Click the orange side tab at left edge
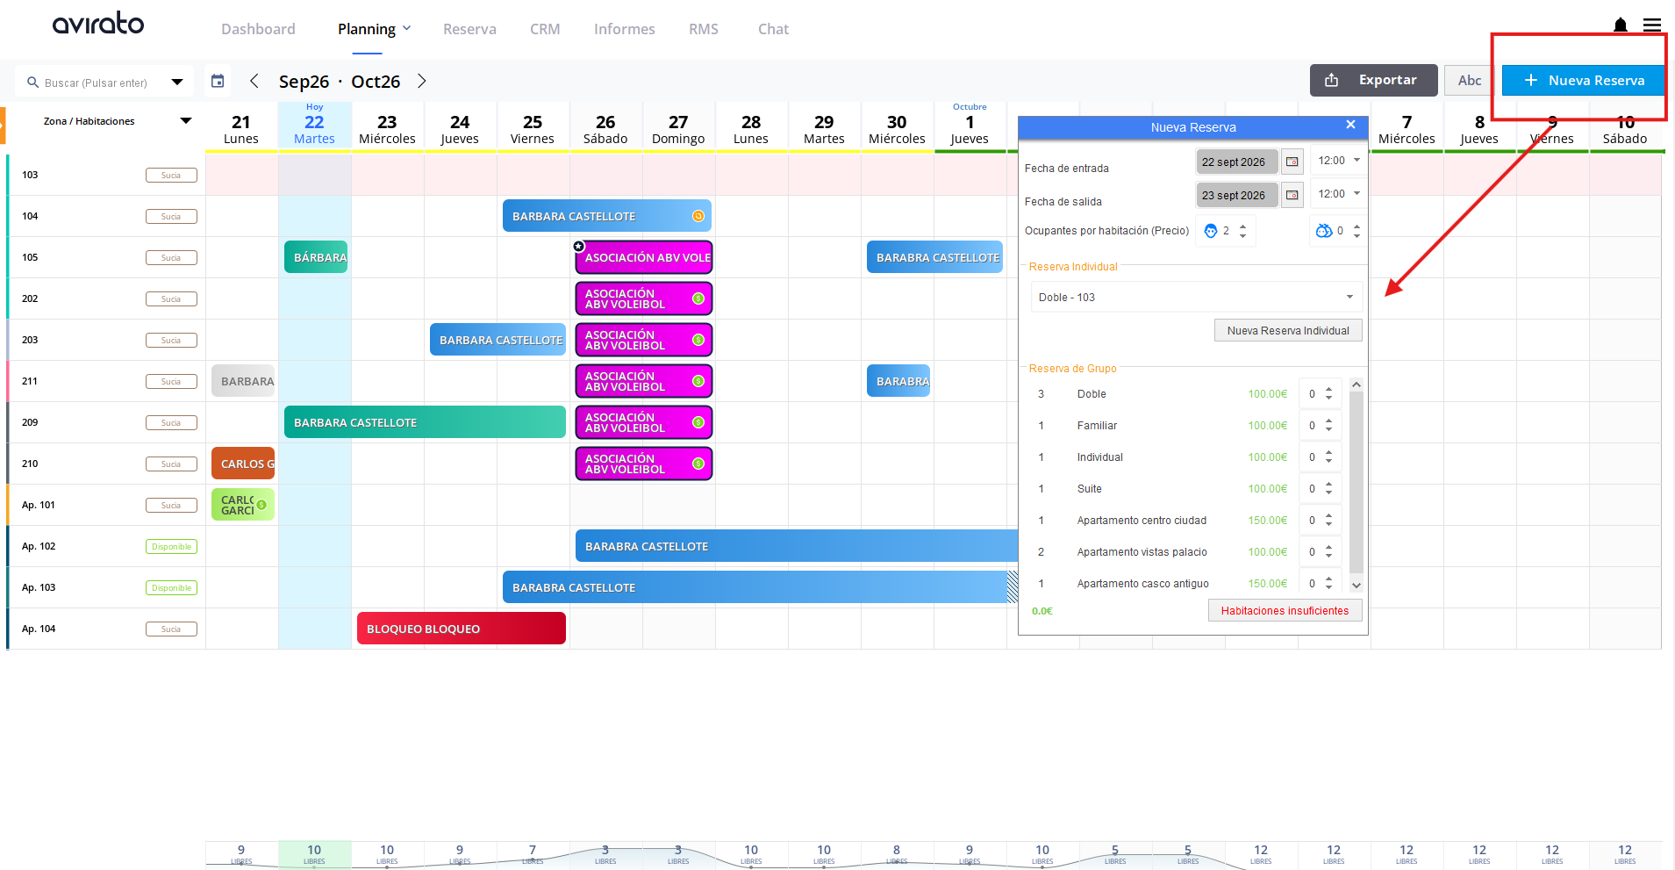The height and width of the screenshot is (870, 1675). coord(3,126)
